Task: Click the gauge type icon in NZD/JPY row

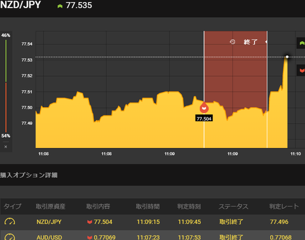Action: pos(10,222)
